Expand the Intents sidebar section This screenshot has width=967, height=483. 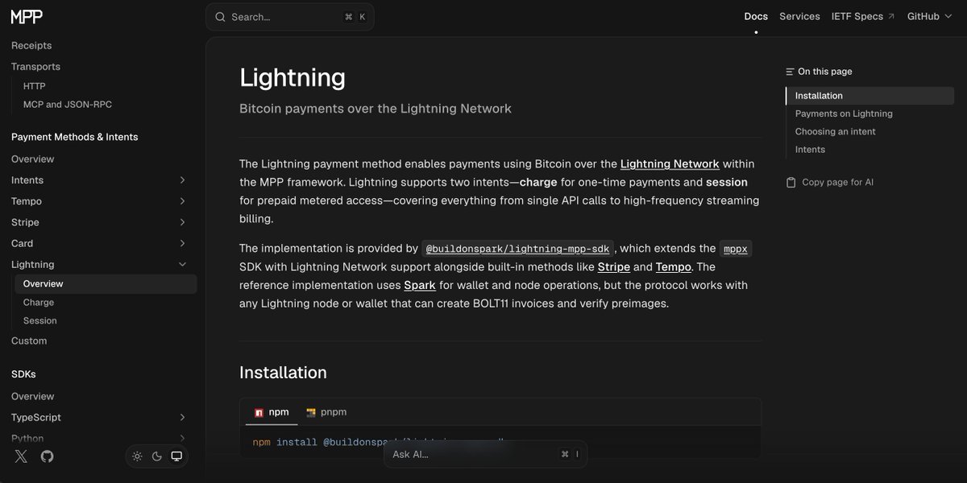click(182, 180)
